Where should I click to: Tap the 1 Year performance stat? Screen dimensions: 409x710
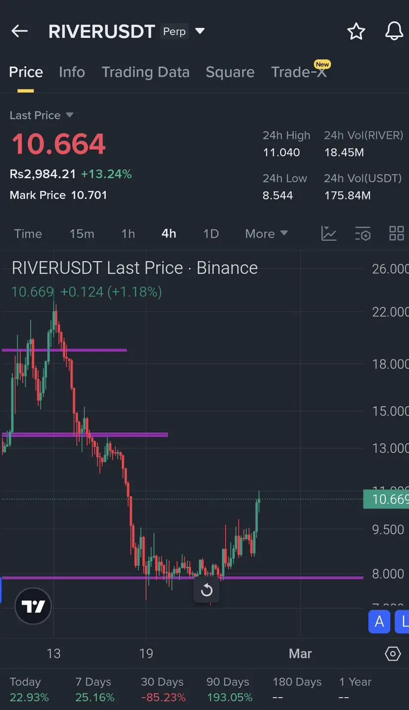click(355, 689)
